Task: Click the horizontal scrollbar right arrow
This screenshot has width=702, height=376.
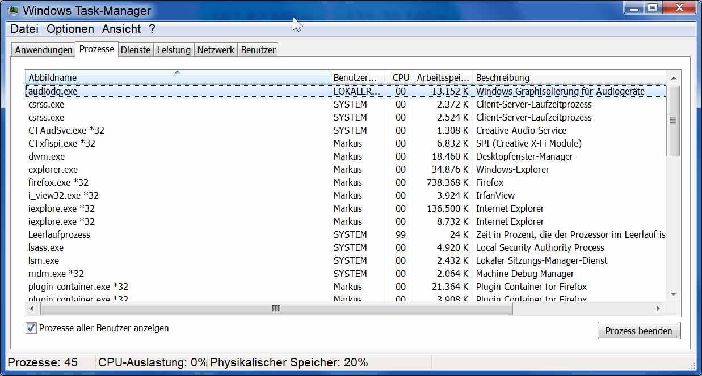Action: click(x=658, y=309)
